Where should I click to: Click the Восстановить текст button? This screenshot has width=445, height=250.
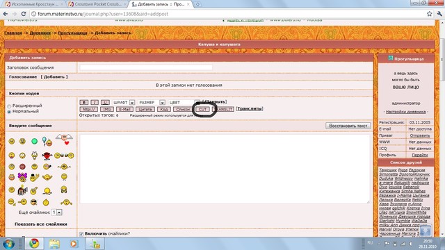point(348,126)
